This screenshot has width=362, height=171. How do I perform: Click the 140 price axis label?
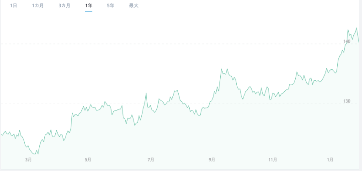click(347, 41)
